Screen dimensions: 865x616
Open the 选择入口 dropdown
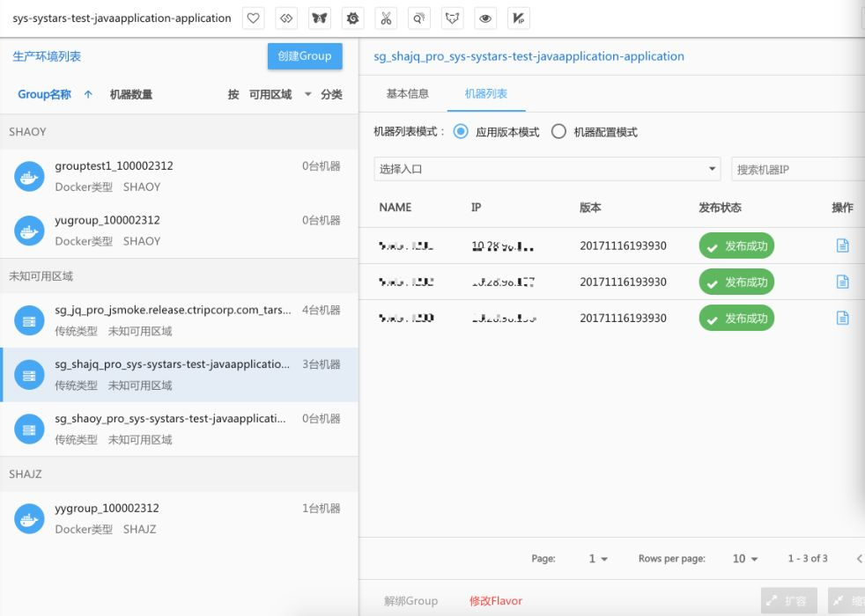tap(547, 169)
